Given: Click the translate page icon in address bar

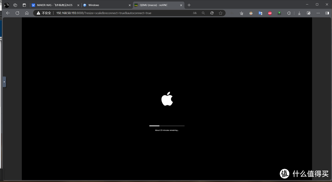Looking at the screenshot, I should [195, 13].
